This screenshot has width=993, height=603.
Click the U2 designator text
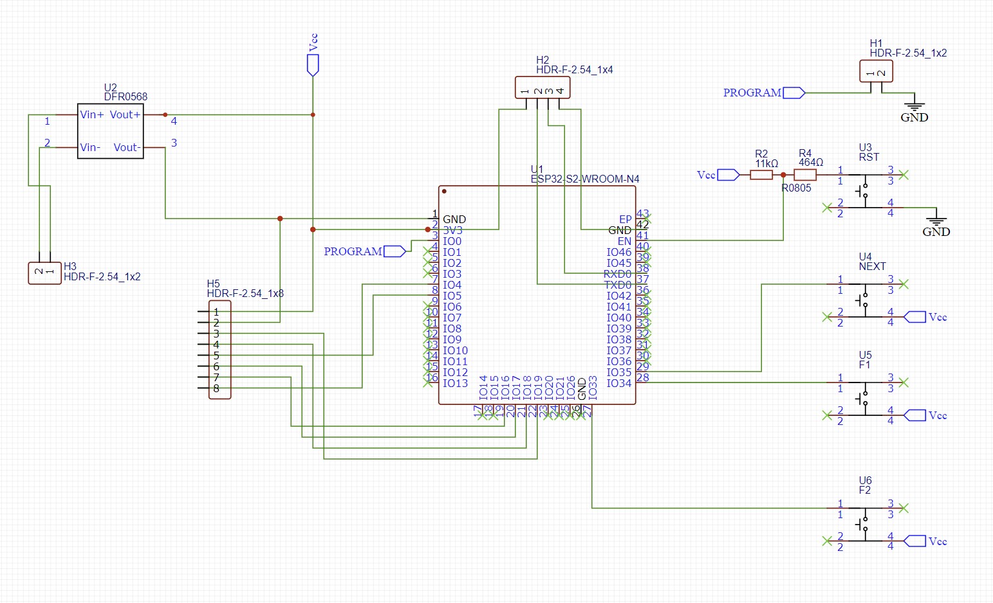coord(110,88)
